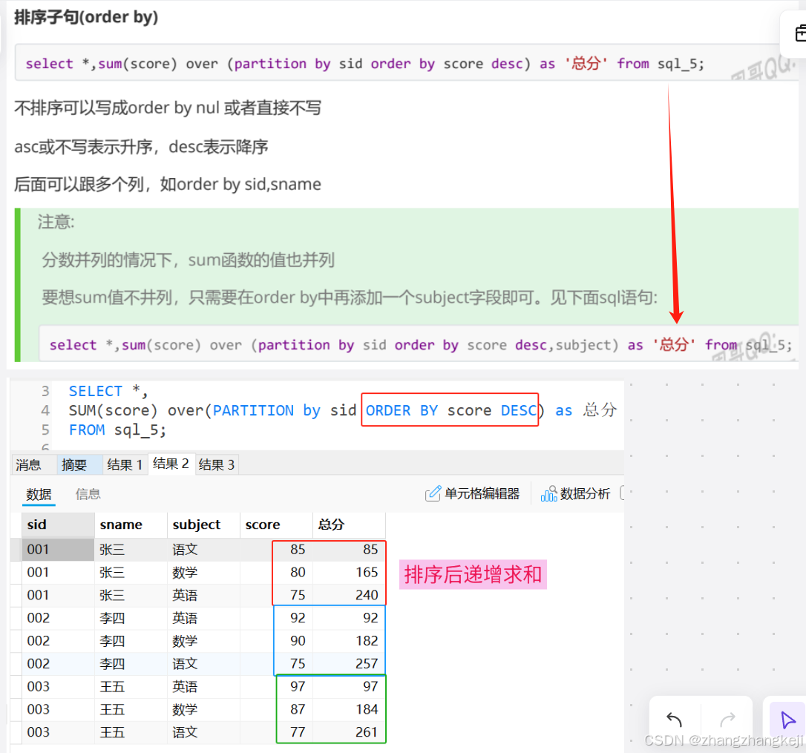The image size is (806, 753).
Task: Select score cell 77
Action: [276, 732]
